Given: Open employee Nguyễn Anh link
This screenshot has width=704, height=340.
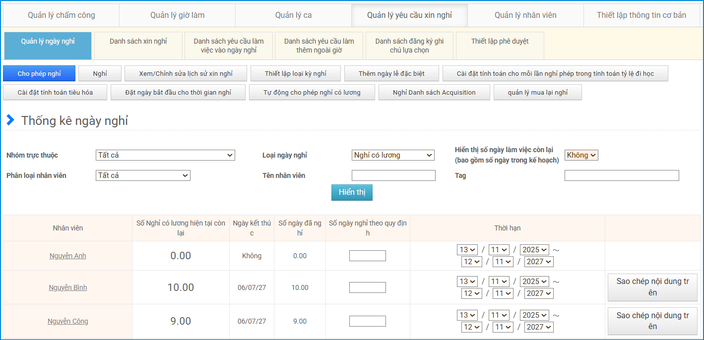Looking at the screenshot, I should (68, 256).
